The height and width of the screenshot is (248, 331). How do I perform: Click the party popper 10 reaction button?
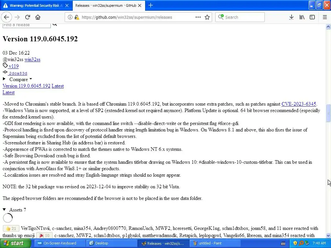coord(44,235)
